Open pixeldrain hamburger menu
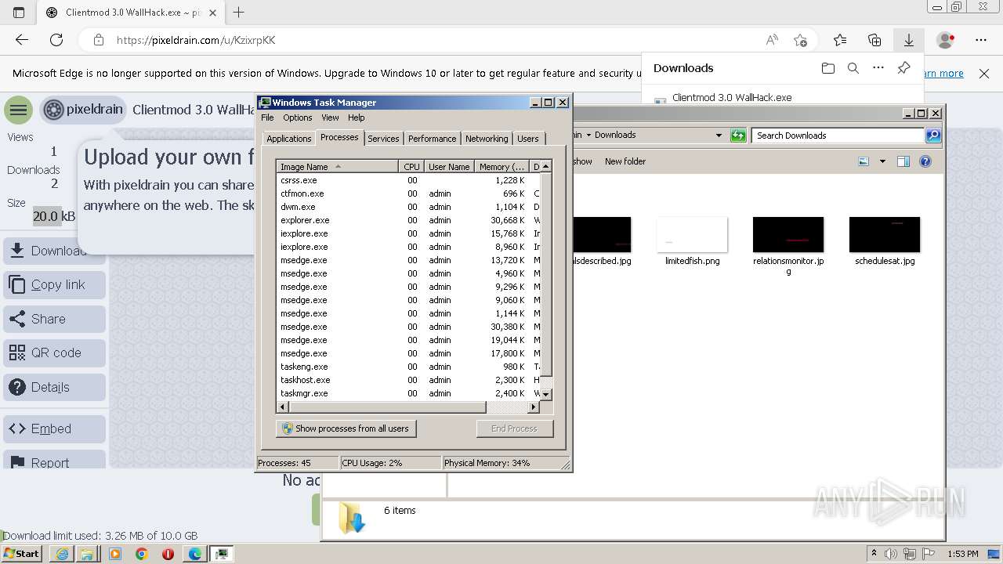The image size is (1003, 564). (18, 110)
